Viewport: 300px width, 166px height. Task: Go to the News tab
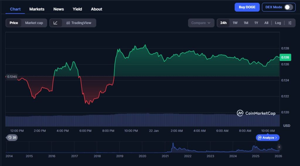point(59,9)
